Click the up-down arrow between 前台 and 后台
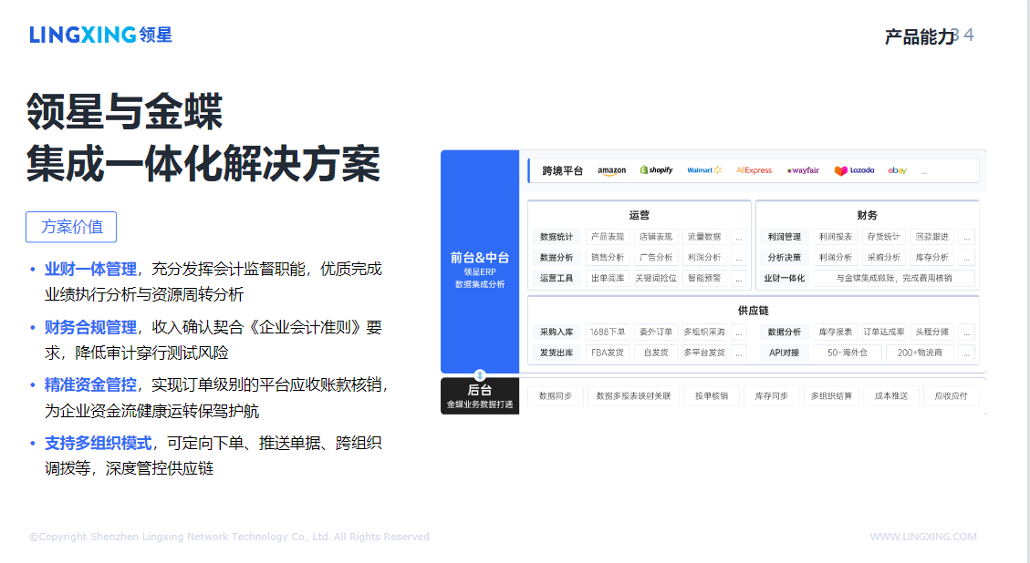The width and height of the screenshot is (1030, 563). 480,374
